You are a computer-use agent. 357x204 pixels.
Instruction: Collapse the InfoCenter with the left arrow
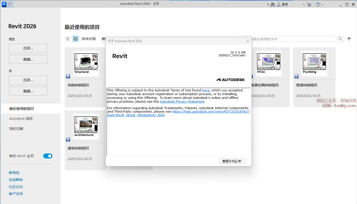(x=268, y=5)
